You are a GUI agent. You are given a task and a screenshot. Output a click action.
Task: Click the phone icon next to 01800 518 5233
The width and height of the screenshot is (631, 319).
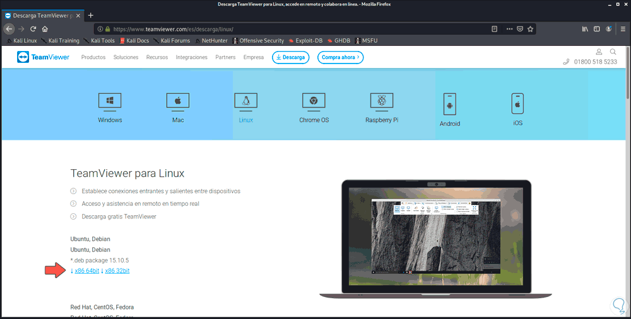tap(566, 62)
